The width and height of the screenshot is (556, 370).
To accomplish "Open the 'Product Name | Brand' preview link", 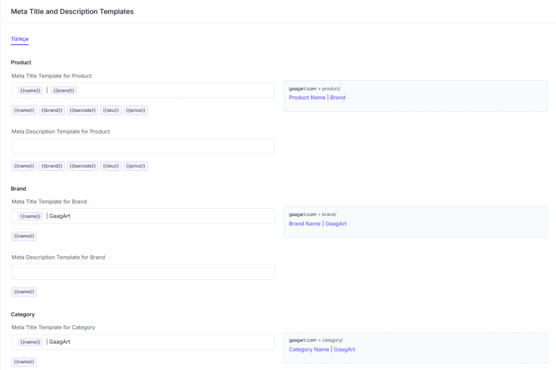I will point(317,98).
